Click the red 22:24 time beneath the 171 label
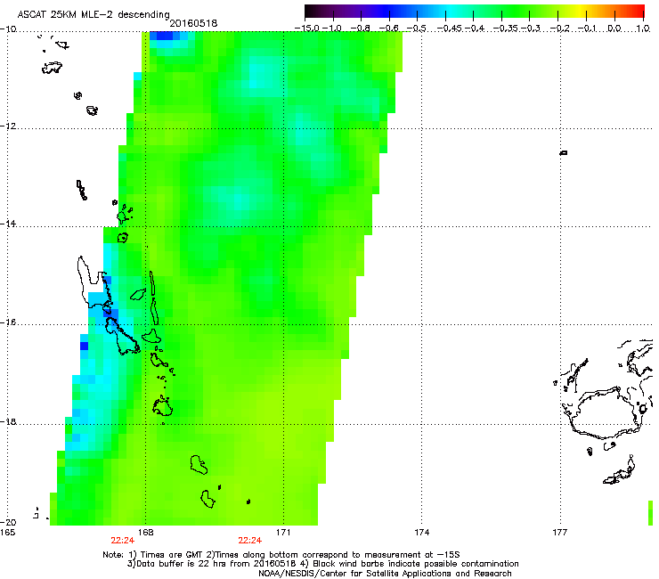The width and height of the screenshot is (659, 579). 250,541
